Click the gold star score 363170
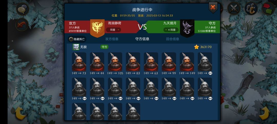 [203, 47]
